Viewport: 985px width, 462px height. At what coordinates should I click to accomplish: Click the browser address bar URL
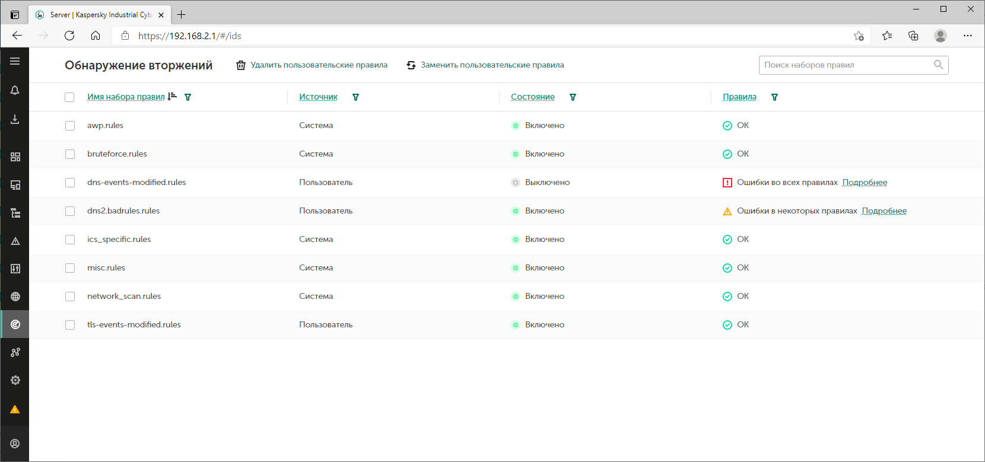coord(190,36)
